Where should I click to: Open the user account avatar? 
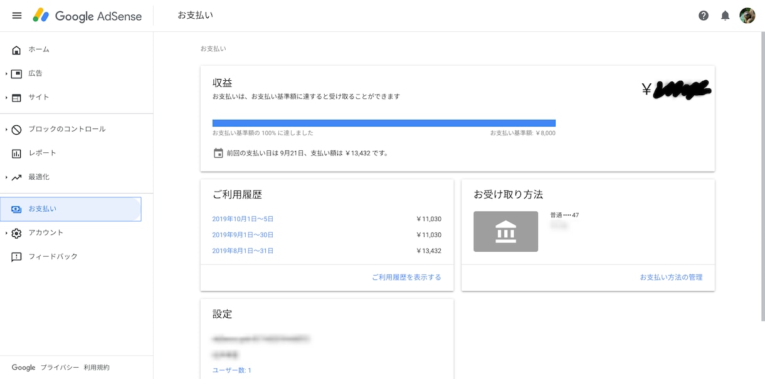[x=747, y=16]
